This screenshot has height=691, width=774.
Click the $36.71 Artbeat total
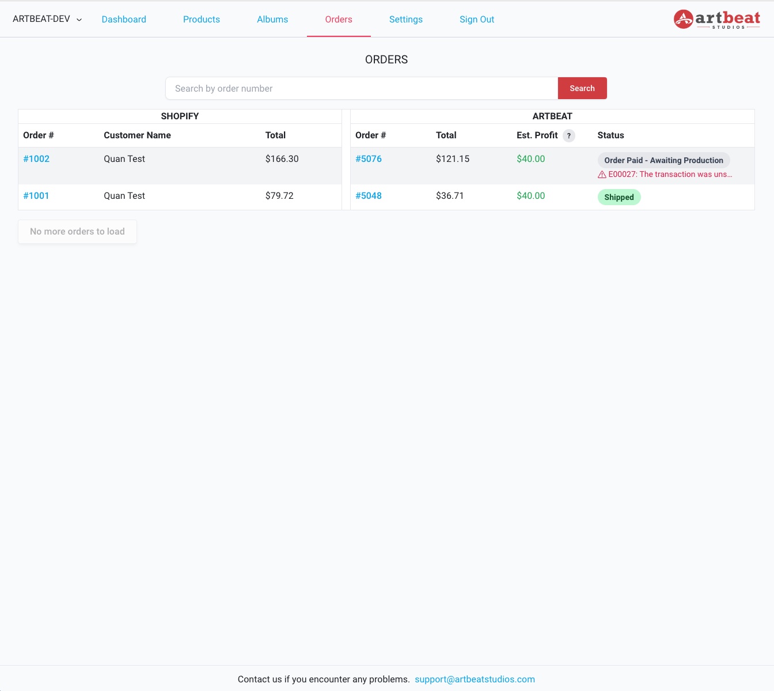click(x=450, y=196)
